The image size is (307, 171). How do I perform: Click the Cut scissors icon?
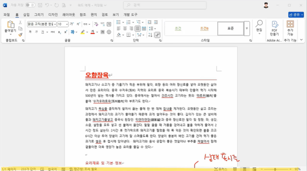coord(20,23)
